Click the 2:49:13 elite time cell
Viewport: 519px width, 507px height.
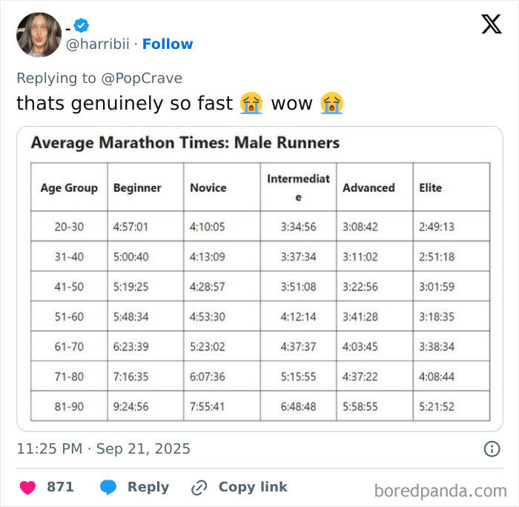point(436,227)
